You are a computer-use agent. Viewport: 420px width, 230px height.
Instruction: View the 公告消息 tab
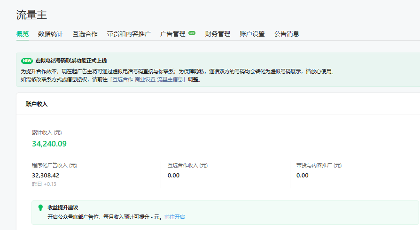[x=287, y=34]
